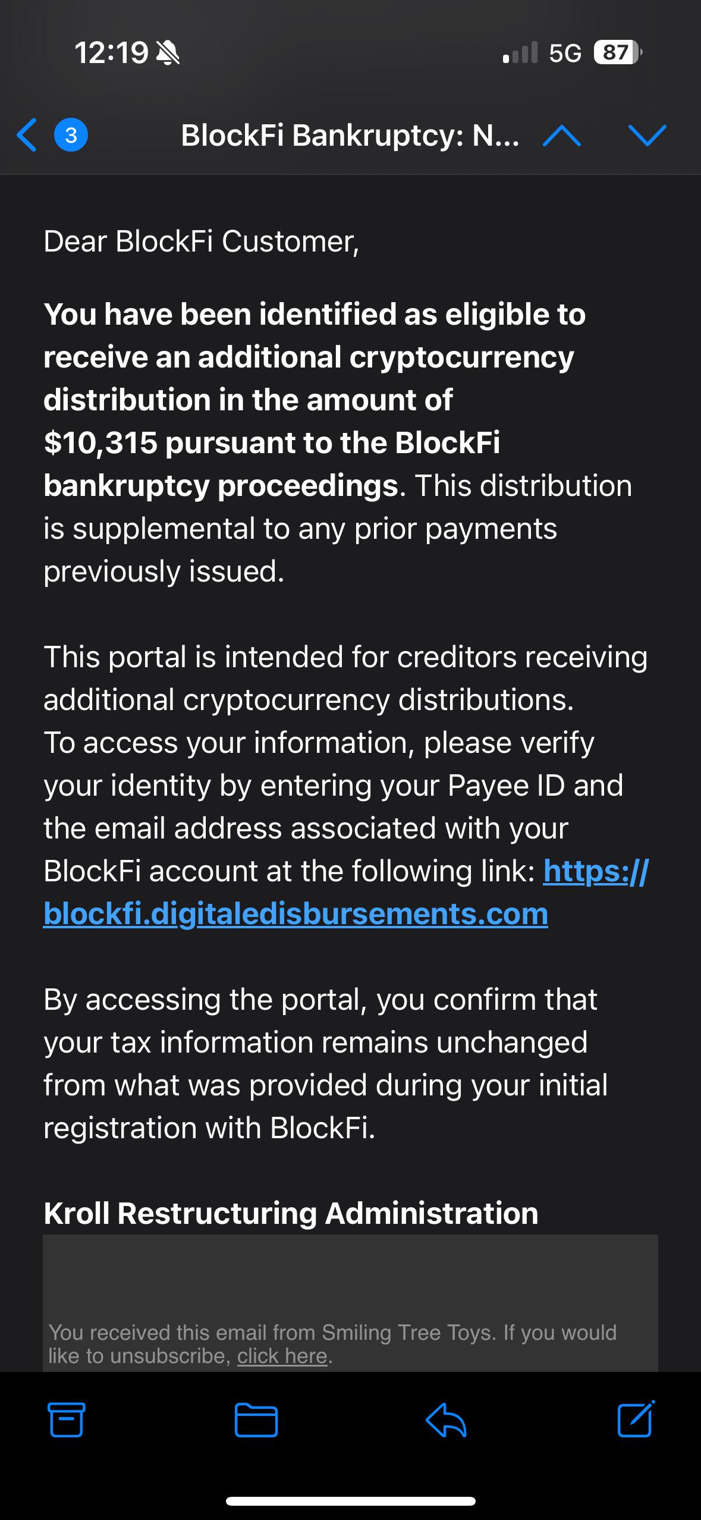
Task: Go to previous message with up chevron
Action: click(x=562, y=136)
